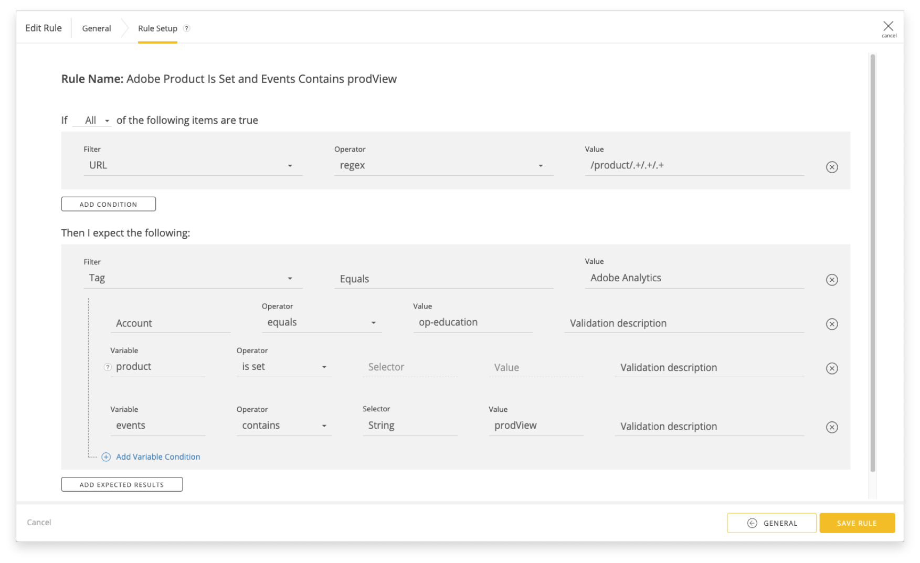Viewport: 920px width, 563px height.
Task: Click the Add Variable Condition link
Action: pyautogui.click(x=158, y=457)
